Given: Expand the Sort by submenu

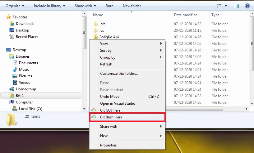Looking at the screenshot, I should point(127,50).
